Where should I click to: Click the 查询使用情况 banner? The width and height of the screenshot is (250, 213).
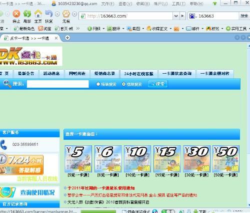29,192
